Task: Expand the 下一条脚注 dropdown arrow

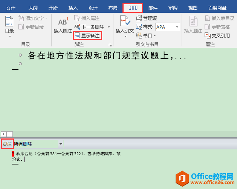Action: (x=109, y=27)
